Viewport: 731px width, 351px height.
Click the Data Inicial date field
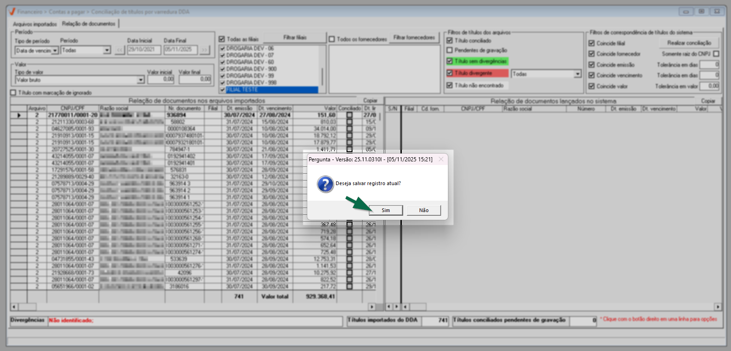143,50
